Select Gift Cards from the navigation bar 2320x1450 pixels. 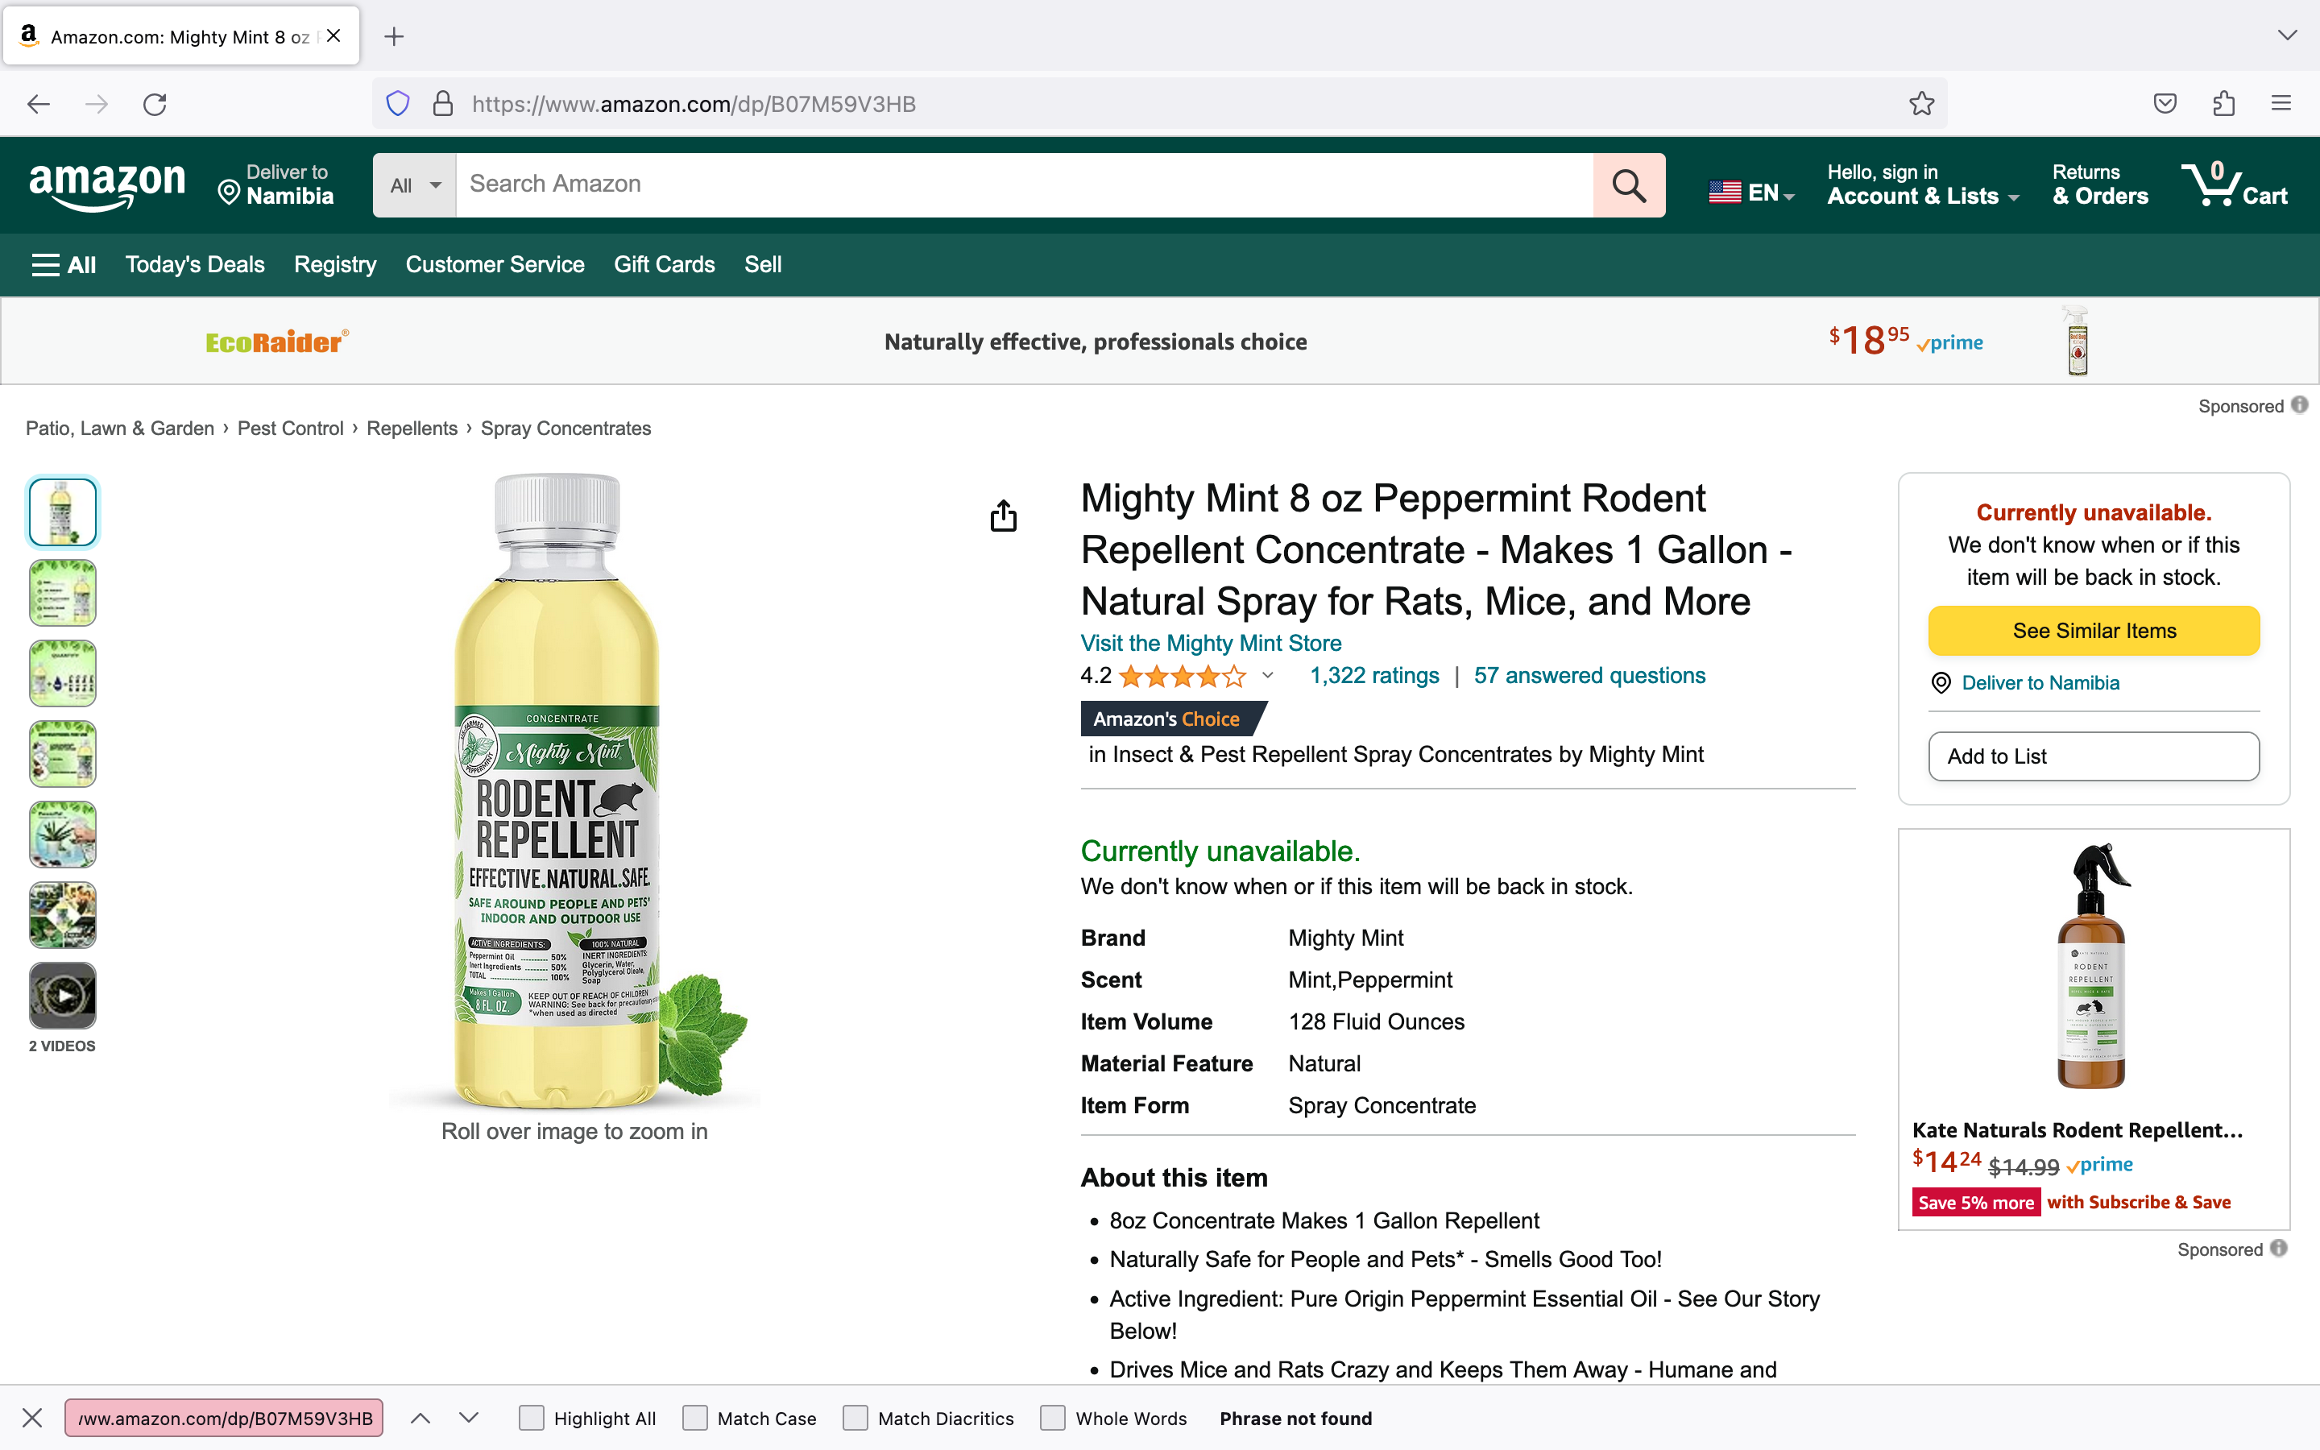pyautogui.click(x=664, y=265)
